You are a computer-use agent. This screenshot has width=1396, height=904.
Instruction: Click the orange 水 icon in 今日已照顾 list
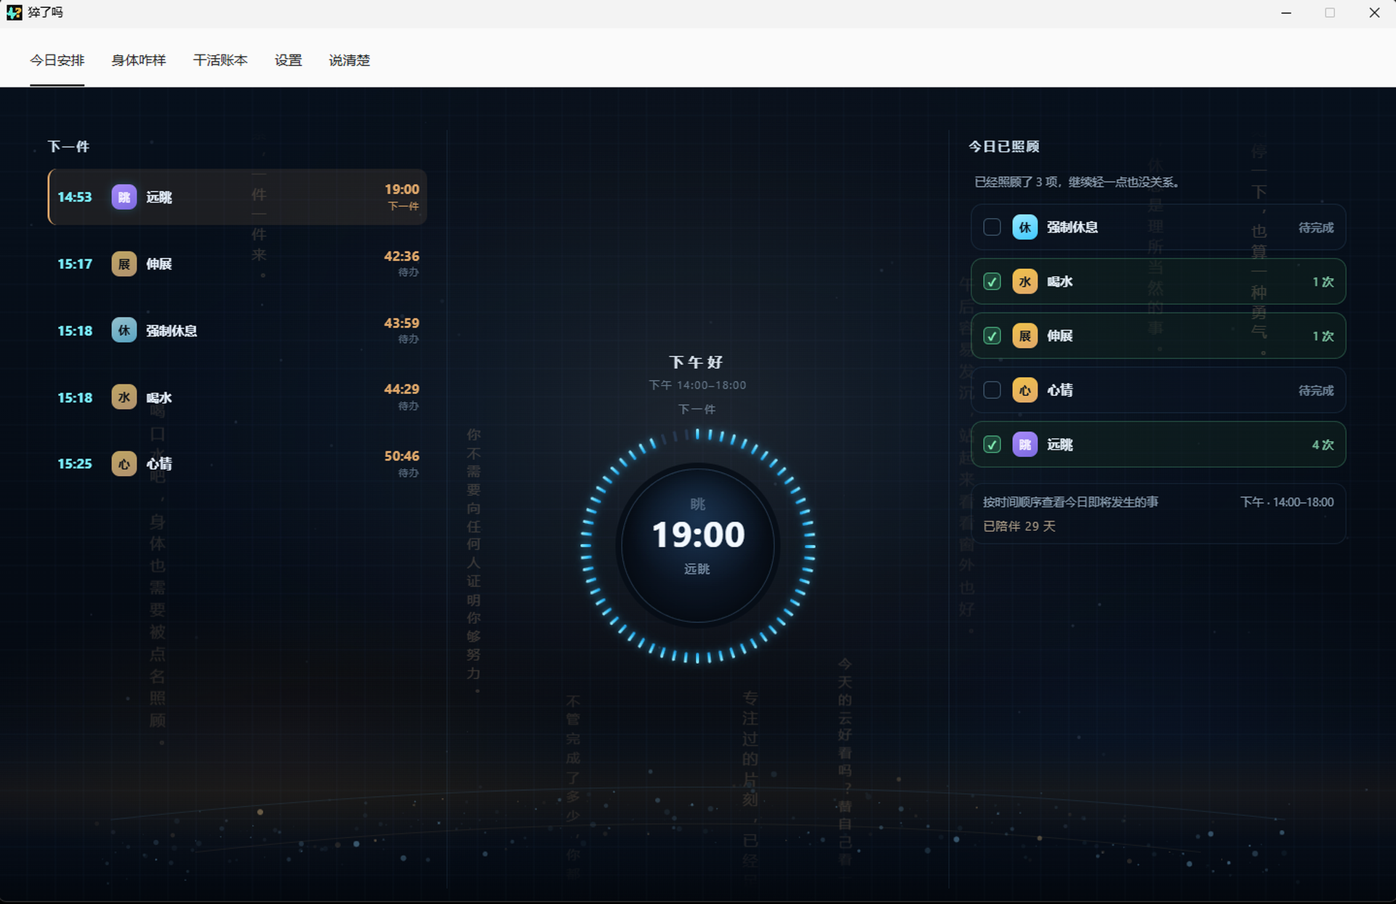click(x=1024, y=282)
